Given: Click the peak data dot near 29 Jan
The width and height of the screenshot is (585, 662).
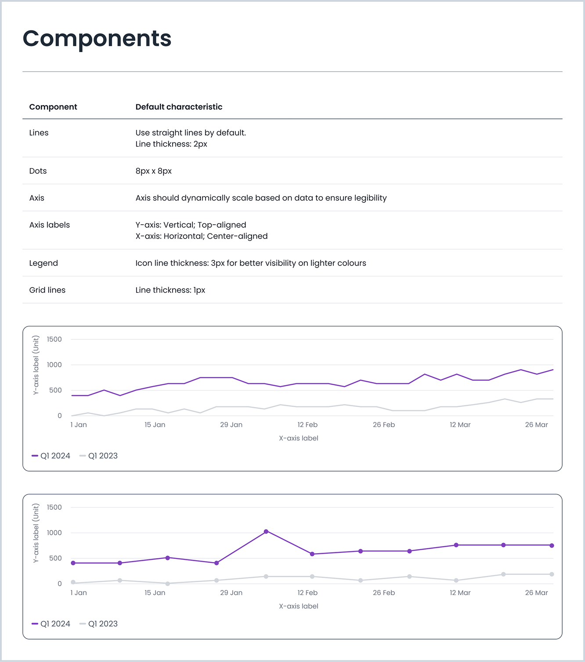Looking at the screenshot, I should 266,531.
